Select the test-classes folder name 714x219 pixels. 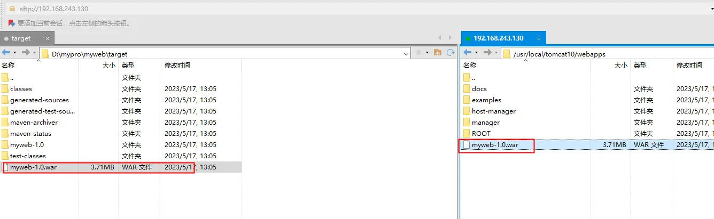[28, 156]
